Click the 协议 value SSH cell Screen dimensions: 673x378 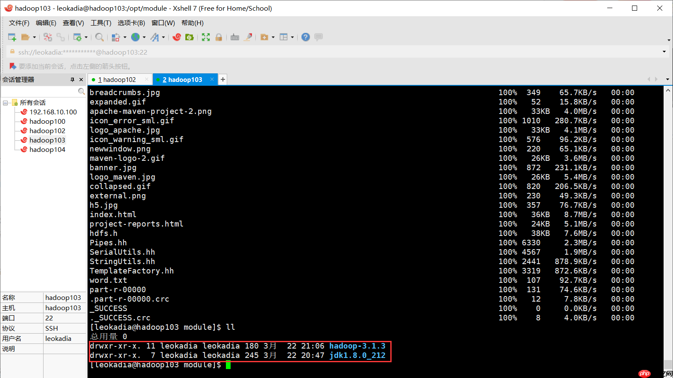coord(64,328)
